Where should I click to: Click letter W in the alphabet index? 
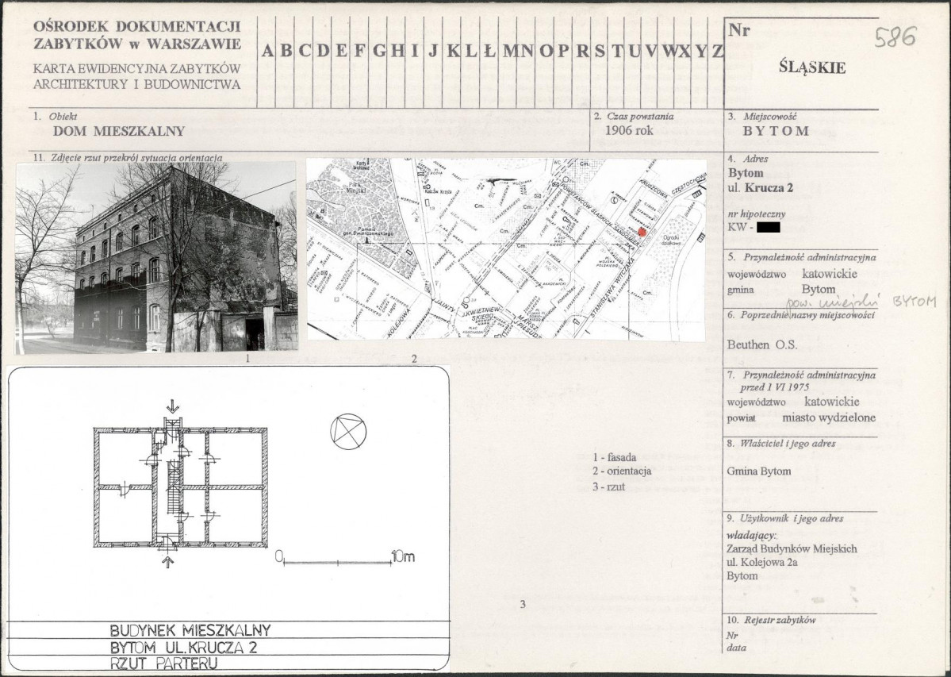coord(669,52)
